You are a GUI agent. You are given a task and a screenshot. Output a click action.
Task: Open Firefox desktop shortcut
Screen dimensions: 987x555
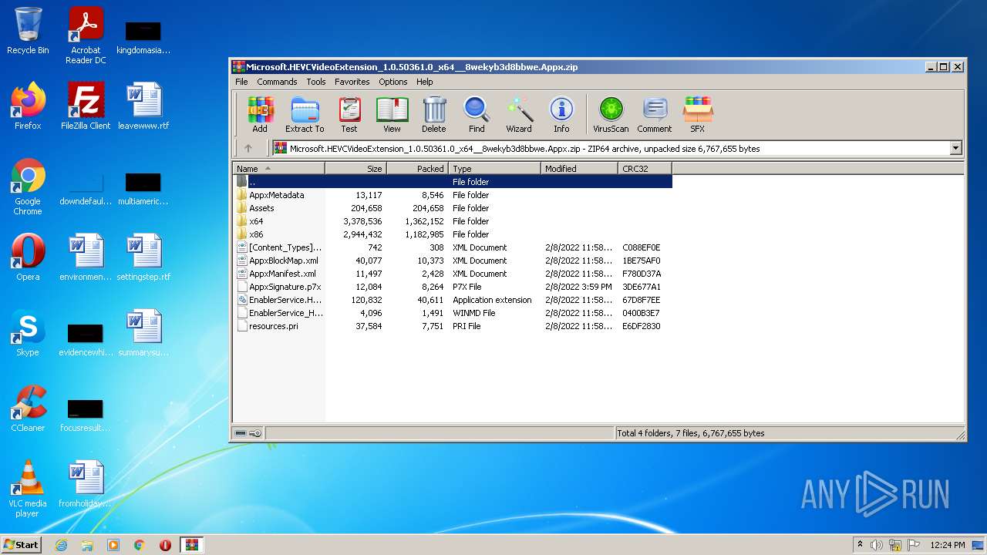pos(28,106)
